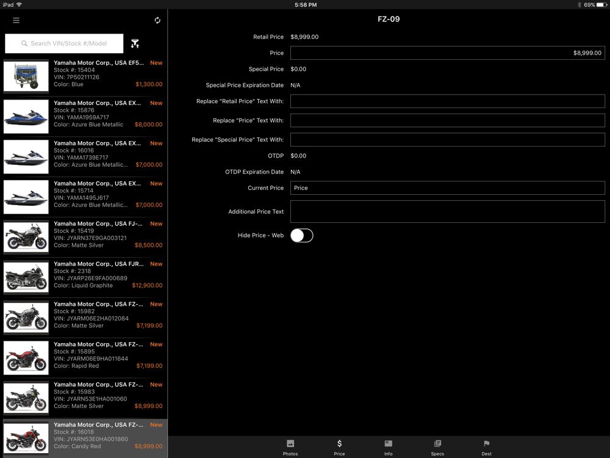Click the $1,300.00 price

149,84
